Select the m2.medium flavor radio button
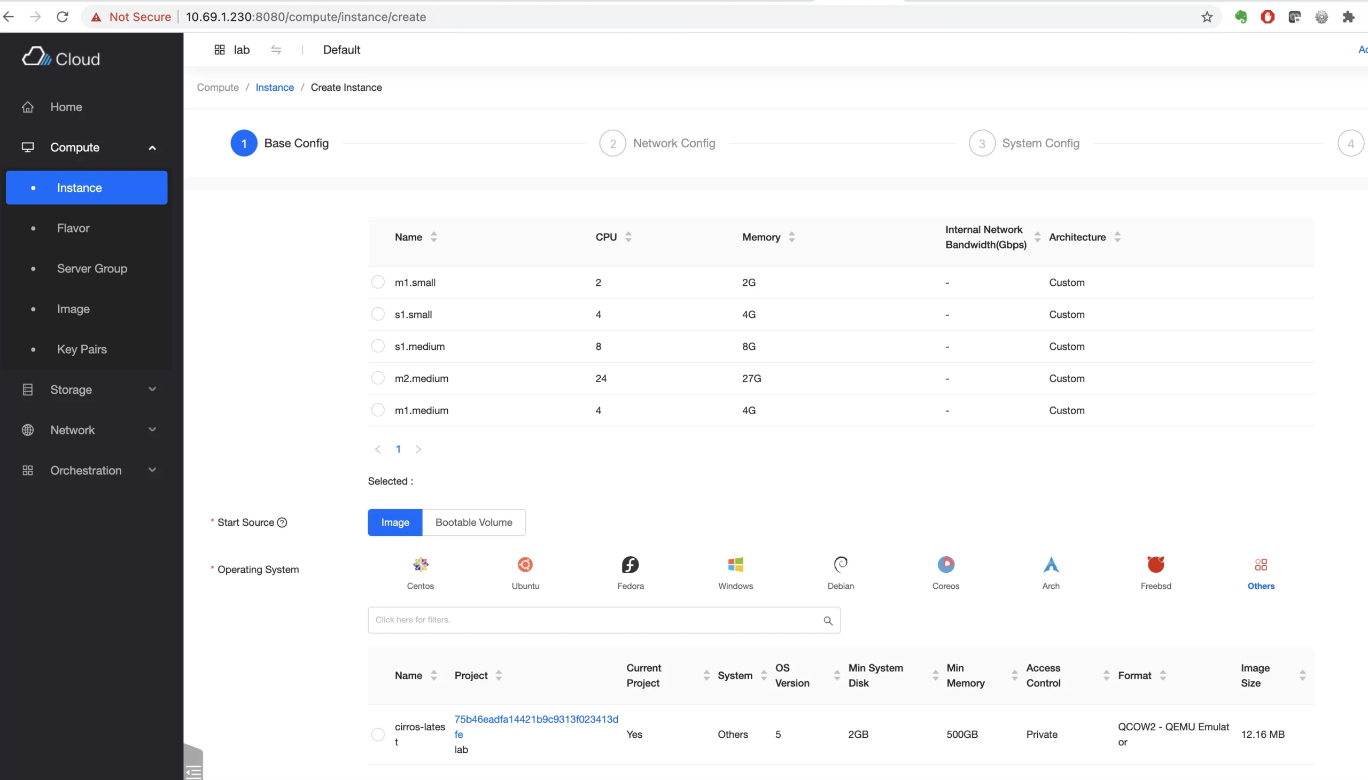 click(x=378, y=378)
